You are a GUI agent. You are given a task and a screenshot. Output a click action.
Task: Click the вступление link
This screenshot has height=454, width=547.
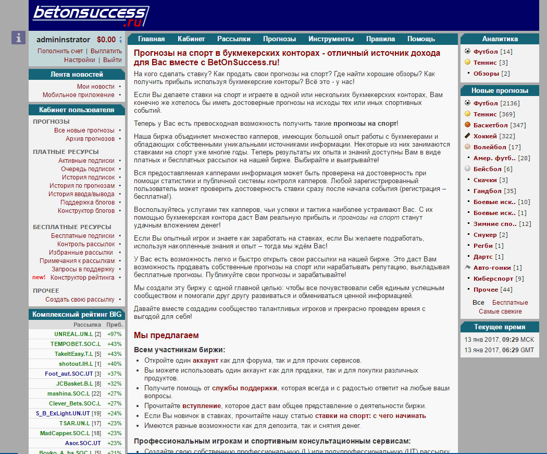click(x=202, y=406)
